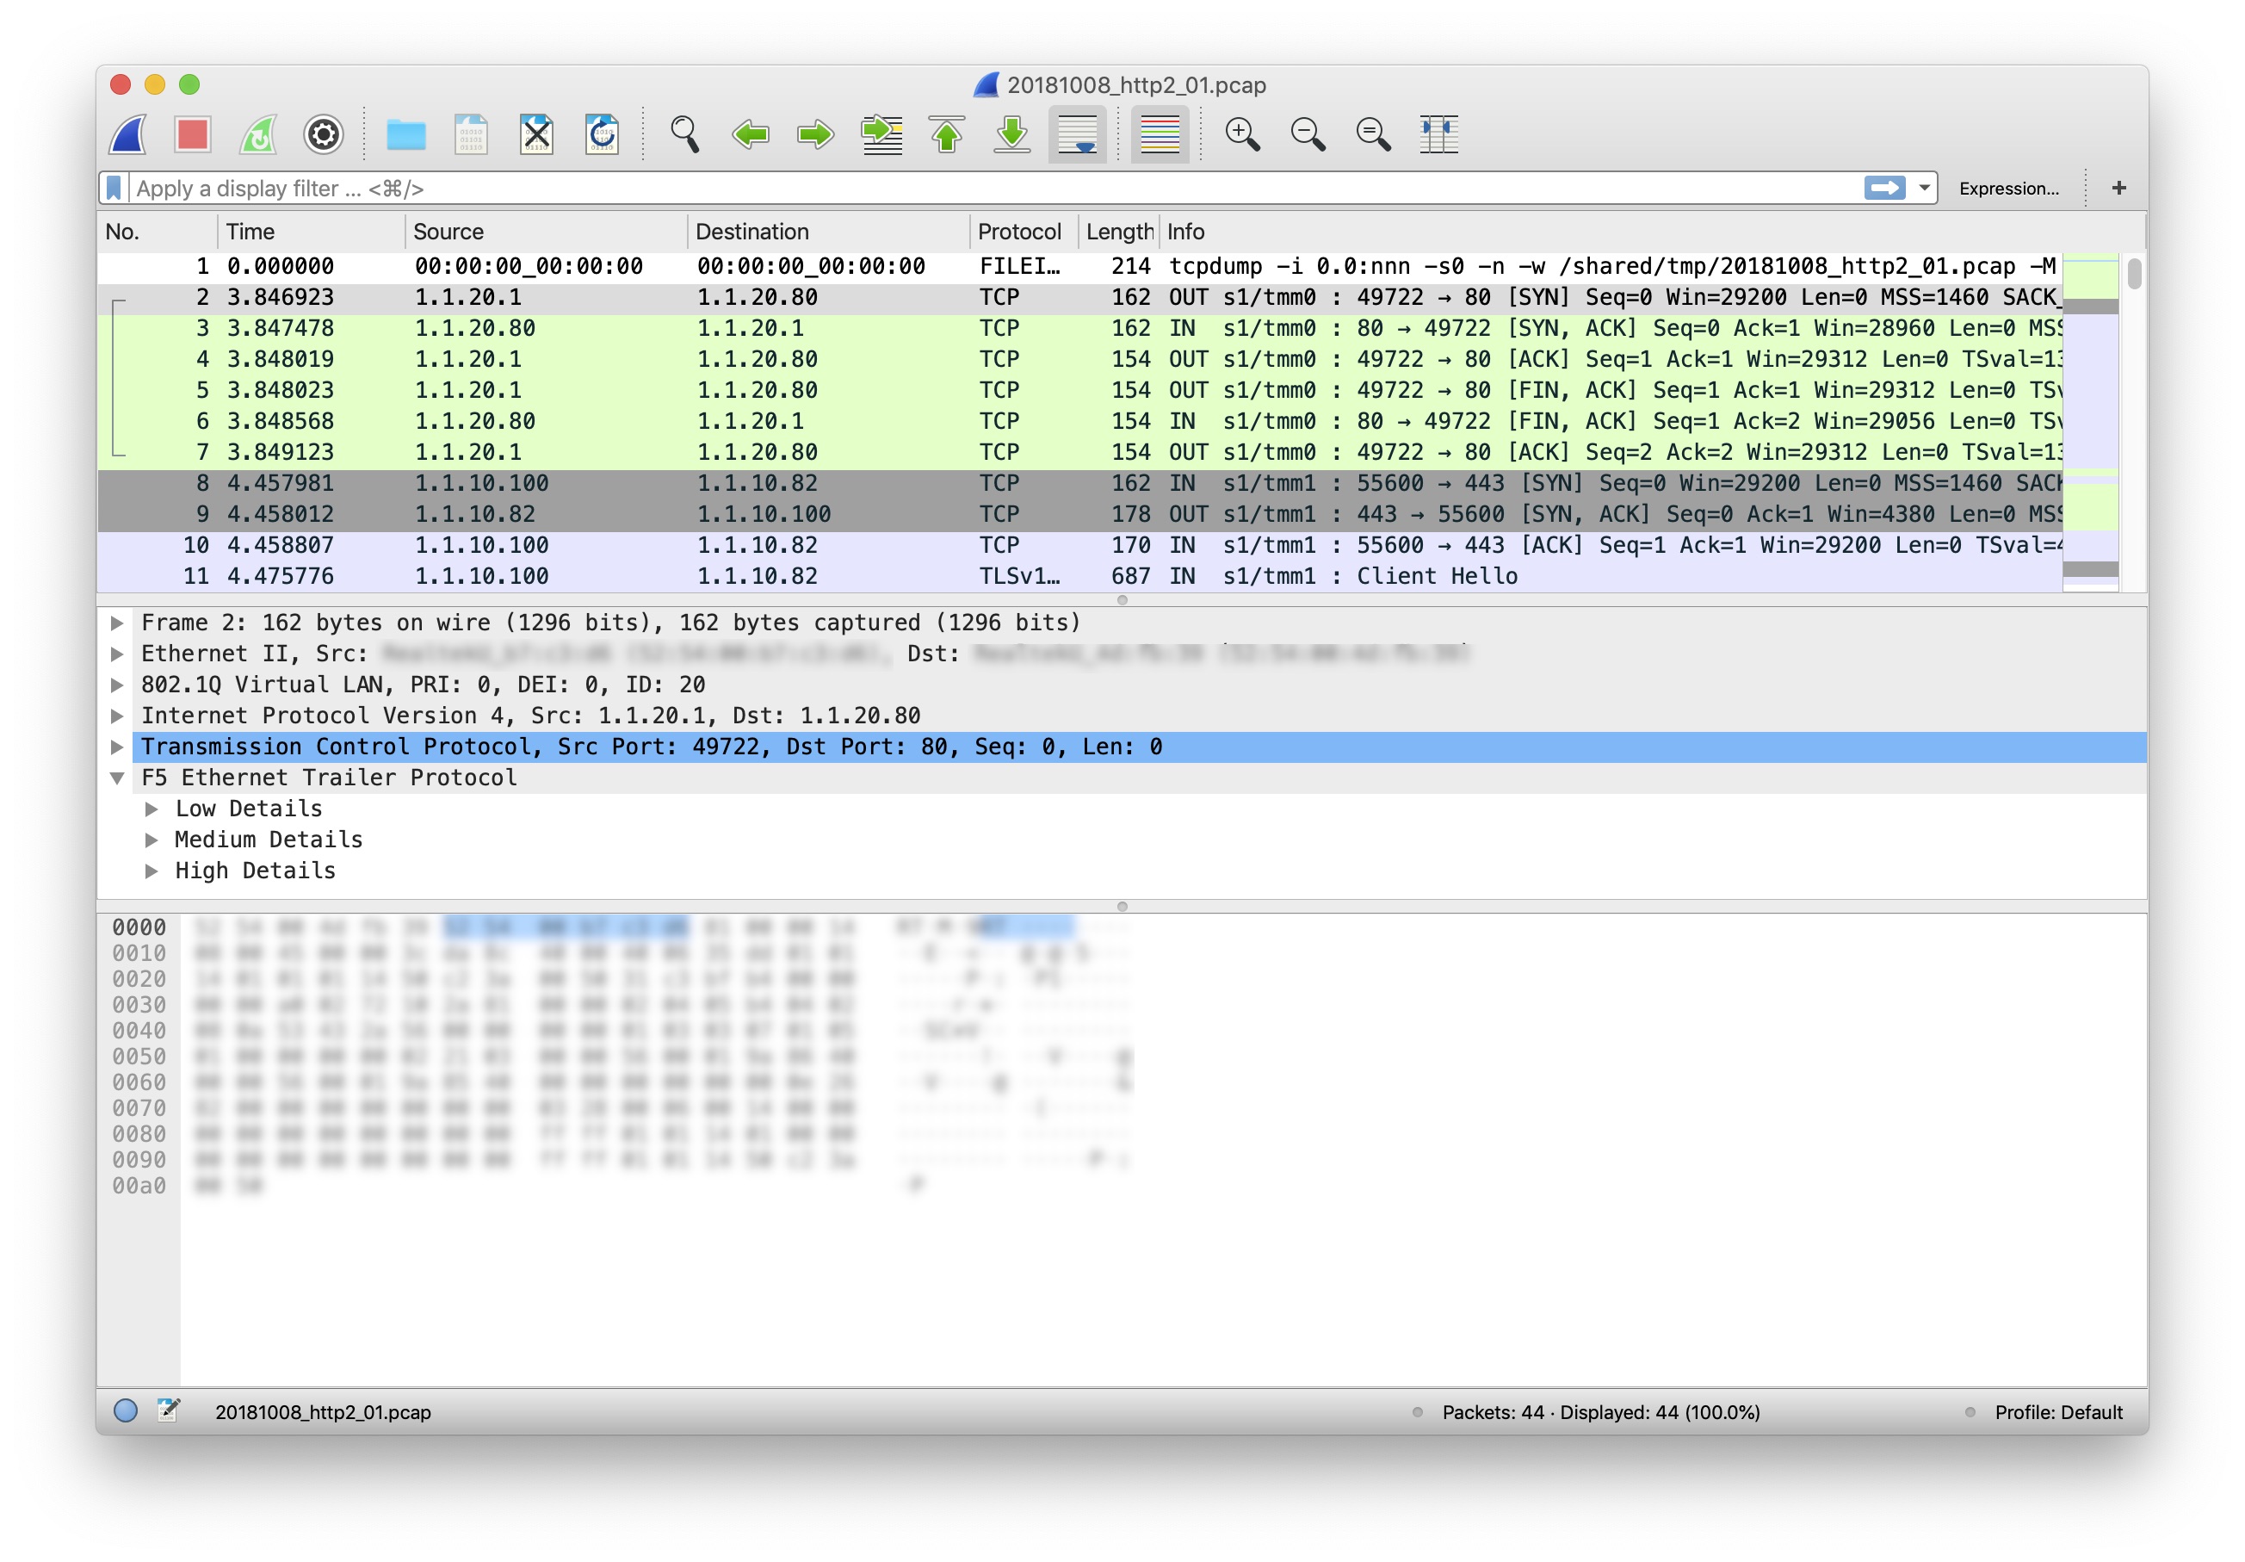Zoom in on the packet list
This screenshot has height=1562, width=2245.
point(1242,134)
